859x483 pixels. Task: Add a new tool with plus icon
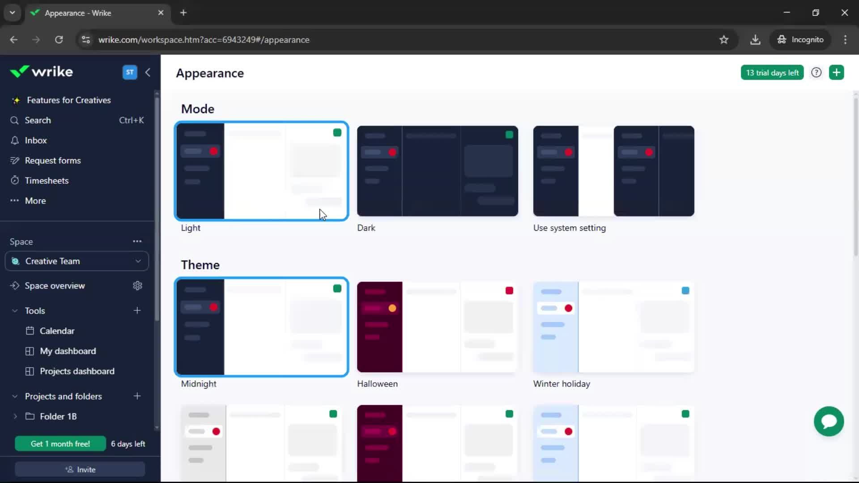(x=137, y=310)
